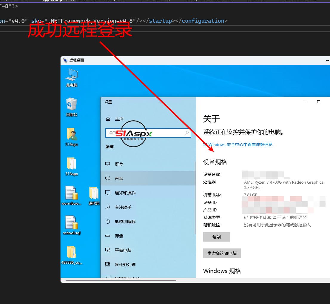Click the 'configuration' tag in the code editor
330x304 pixels.
click(x=203, y=21)
